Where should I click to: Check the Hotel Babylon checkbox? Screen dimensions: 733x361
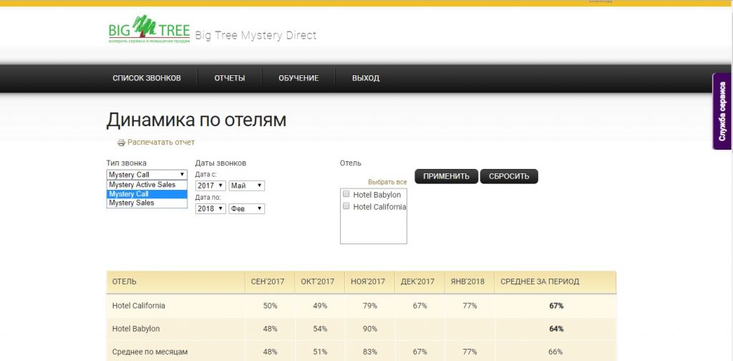click(346, 193)
